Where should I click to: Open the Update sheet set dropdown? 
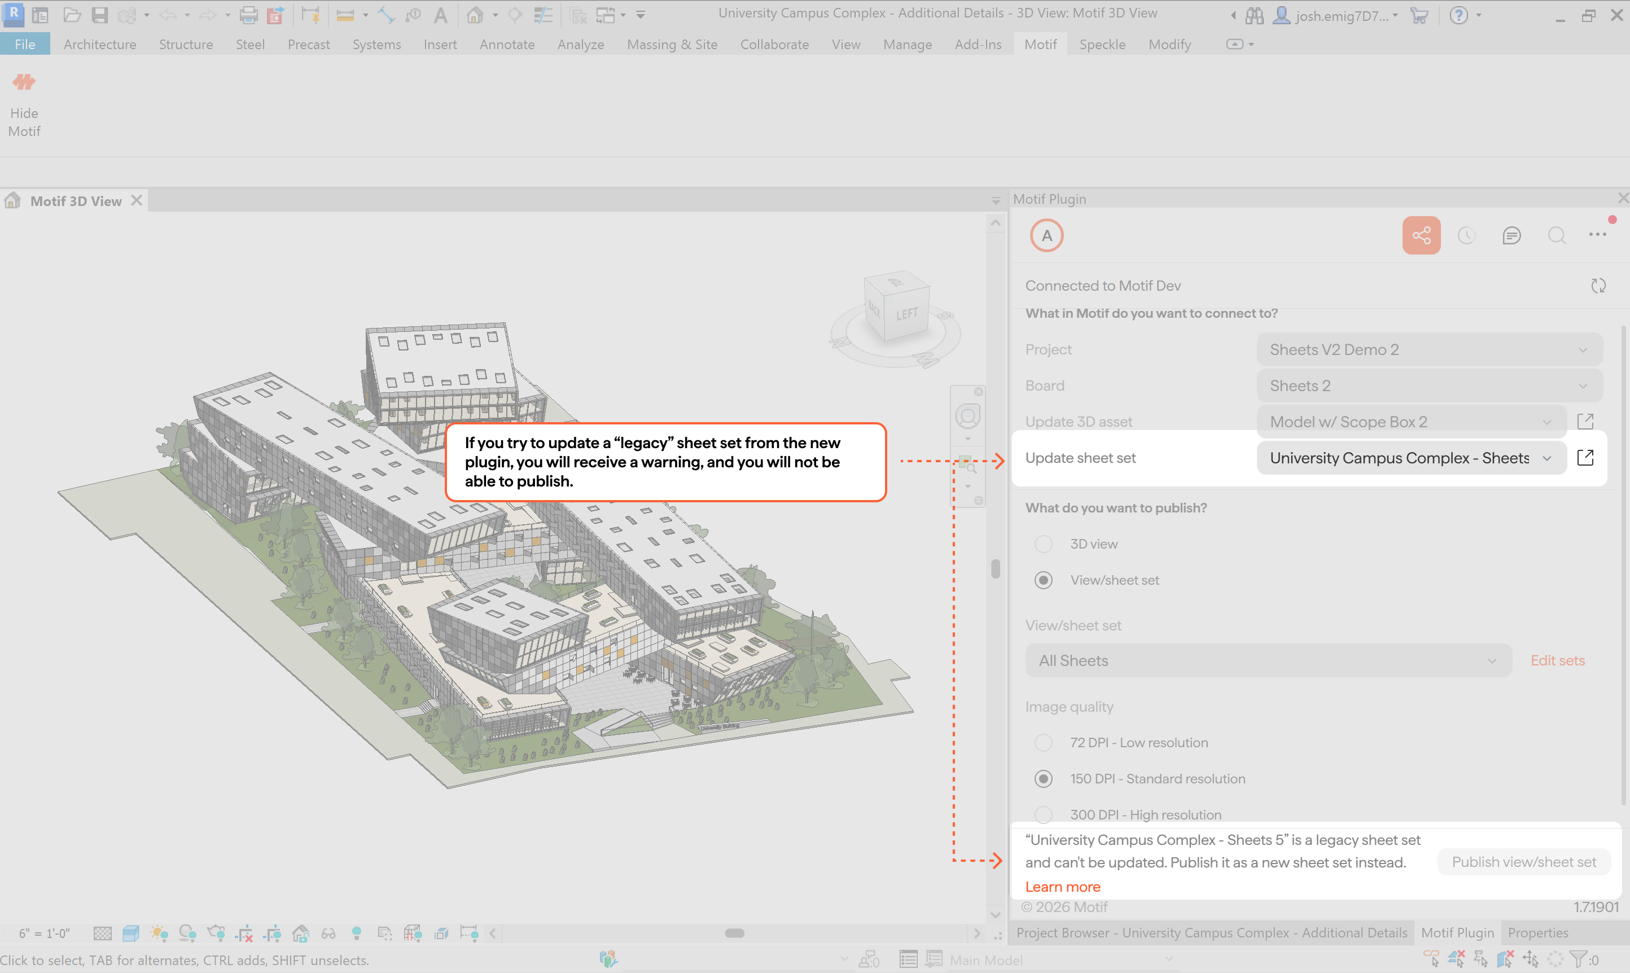coord(1411,458)
